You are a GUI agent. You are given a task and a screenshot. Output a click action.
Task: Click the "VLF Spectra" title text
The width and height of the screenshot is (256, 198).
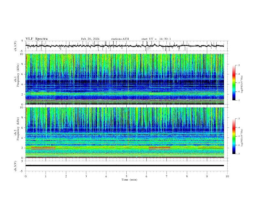point(37,39)
